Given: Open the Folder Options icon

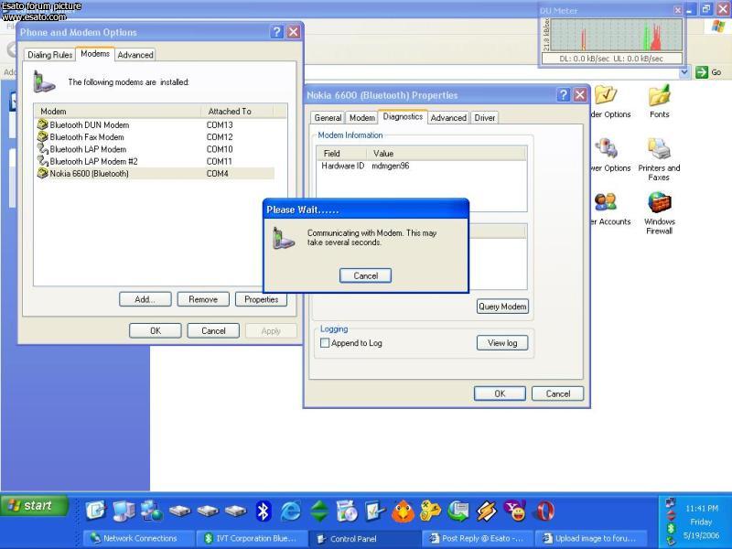Looking at the screenshot, I should point(608,102).
